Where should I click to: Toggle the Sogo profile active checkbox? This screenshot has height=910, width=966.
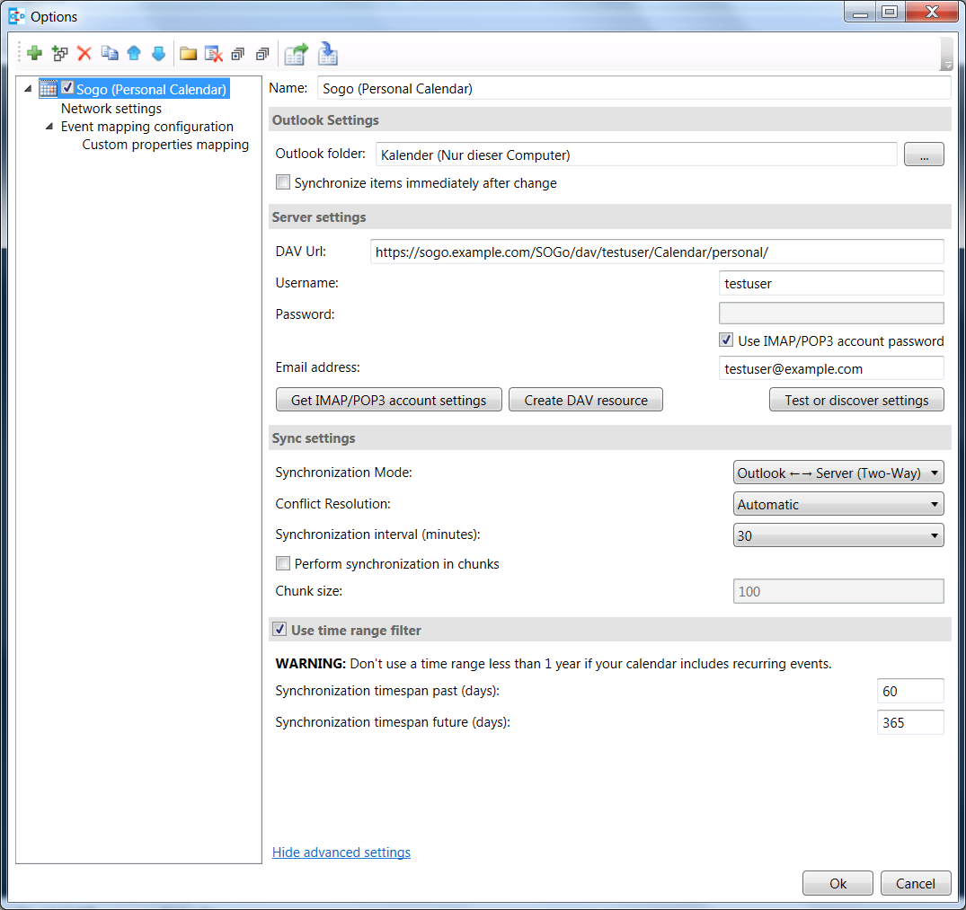coord(67,88)
